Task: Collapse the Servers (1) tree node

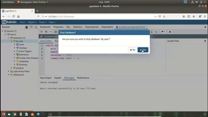Action: coord(2,31)
